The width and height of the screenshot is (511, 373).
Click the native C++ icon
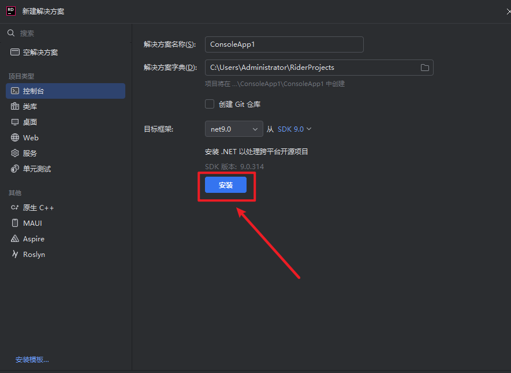tap(14, 207)
